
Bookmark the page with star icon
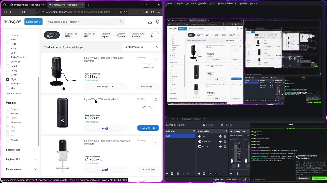(x=125, y=12)
